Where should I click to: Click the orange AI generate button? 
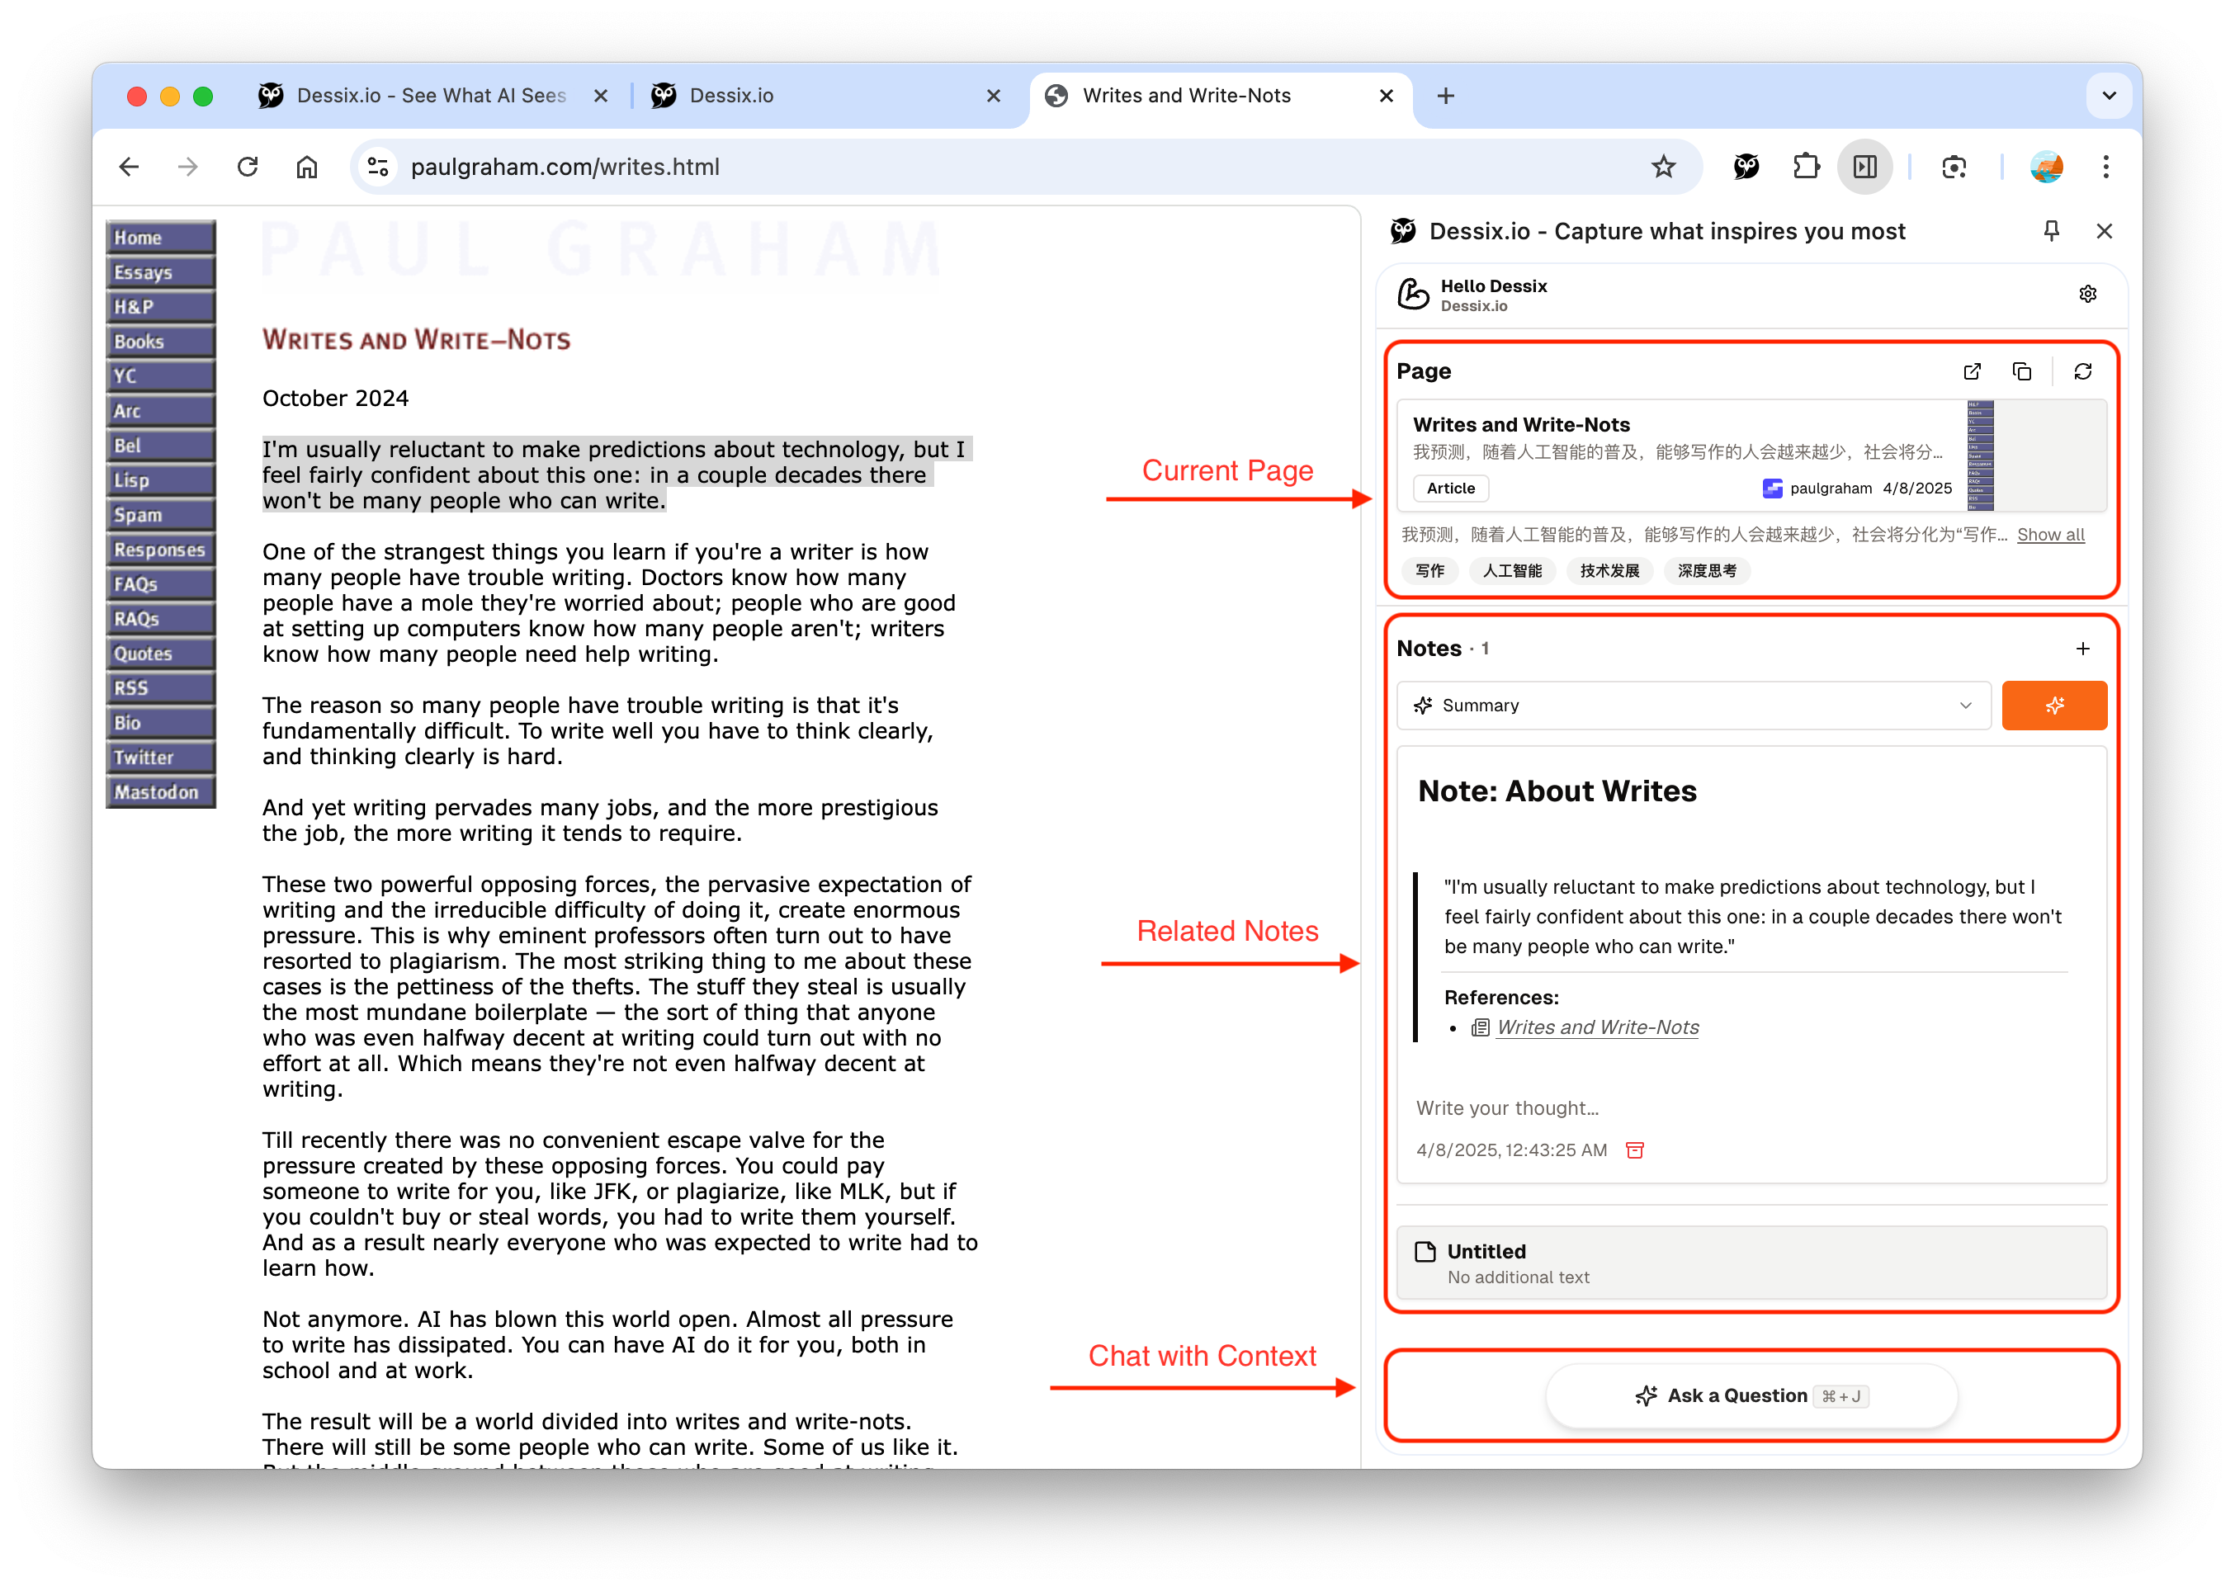2053,706
